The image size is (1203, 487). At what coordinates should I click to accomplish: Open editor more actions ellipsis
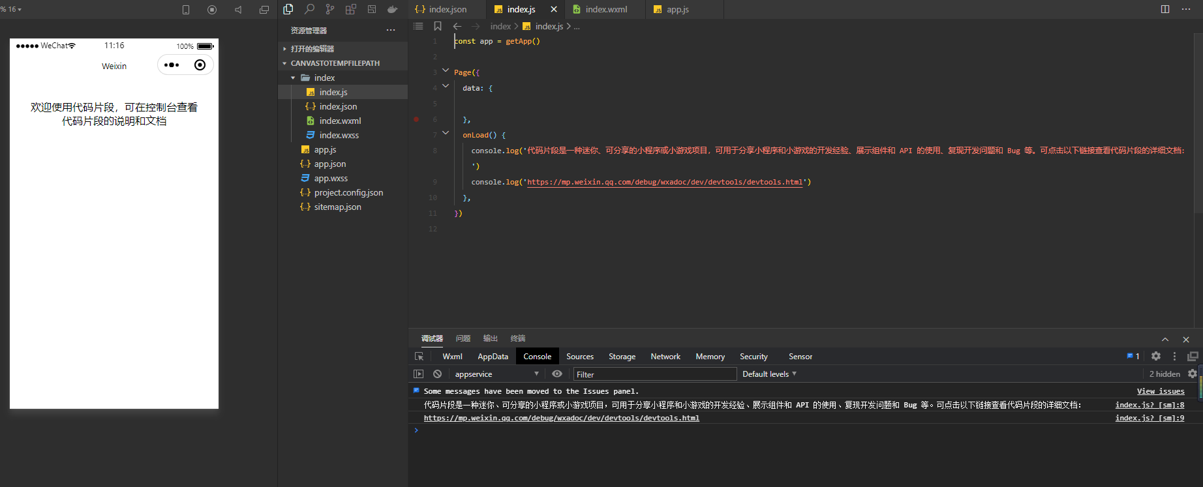(x=1186, y=9)
